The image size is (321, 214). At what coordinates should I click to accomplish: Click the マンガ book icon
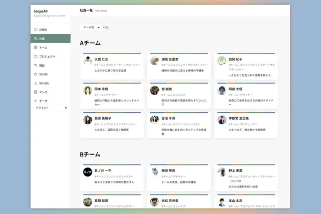[x=35, y=92]
